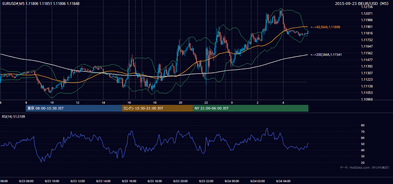Click price axis value 1.11732
The image size is (393, 184).
click(x=367, y=40)
